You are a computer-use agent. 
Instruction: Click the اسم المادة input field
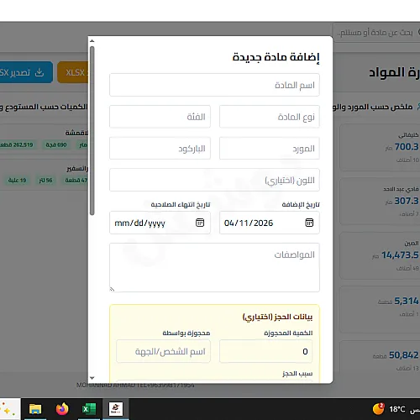tap(214, 85)
